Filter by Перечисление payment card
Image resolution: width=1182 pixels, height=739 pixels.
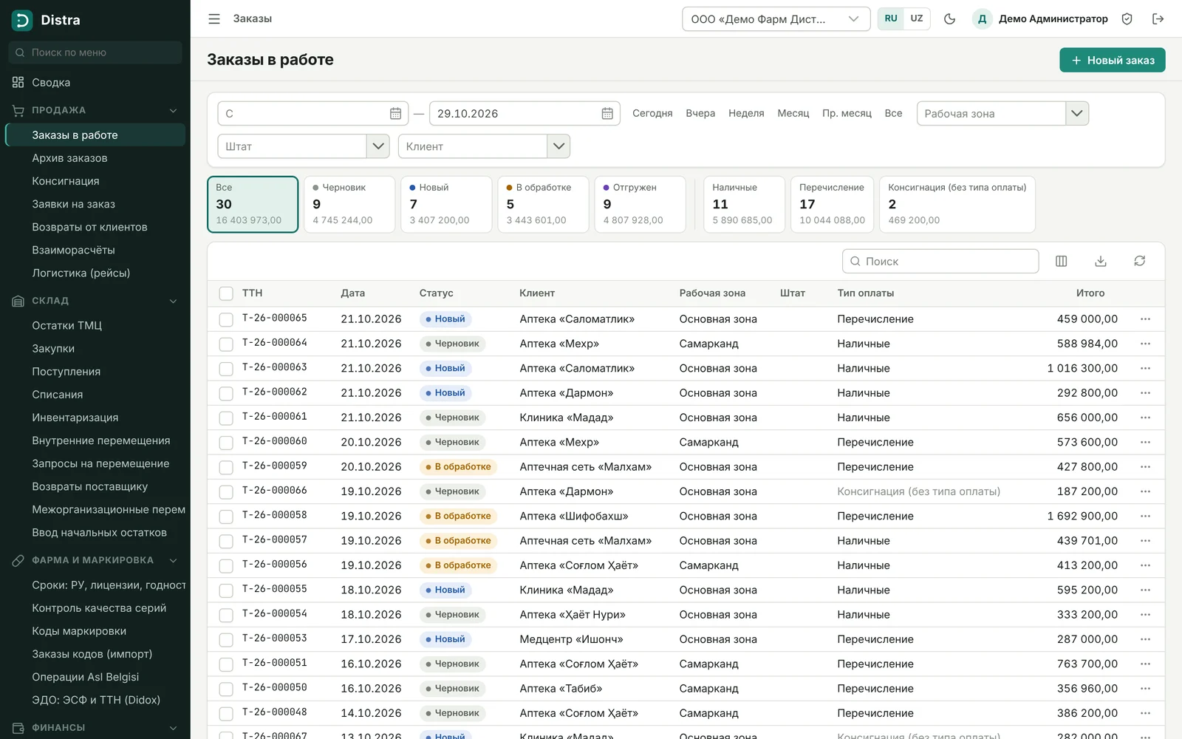[x=832, y=204]
